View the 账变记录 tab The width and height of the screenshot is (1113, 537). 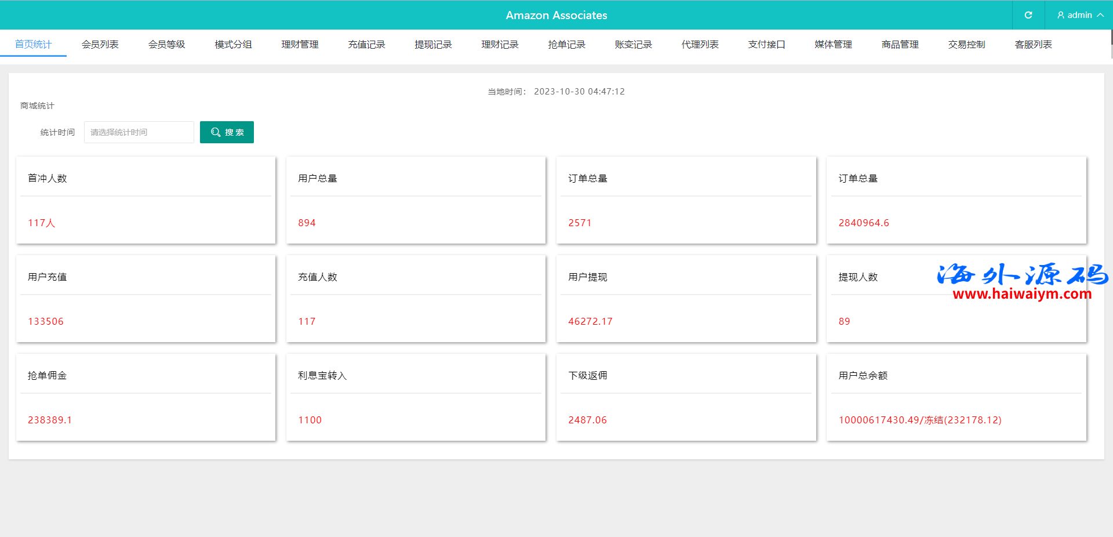(x=633, y=45)
